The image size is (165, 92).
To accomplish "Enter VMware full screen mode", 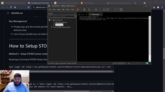I will click(108, 10).
